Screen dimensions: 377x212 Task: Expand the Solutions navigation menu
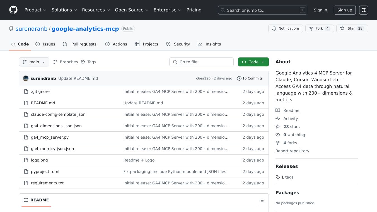point(64,10)
